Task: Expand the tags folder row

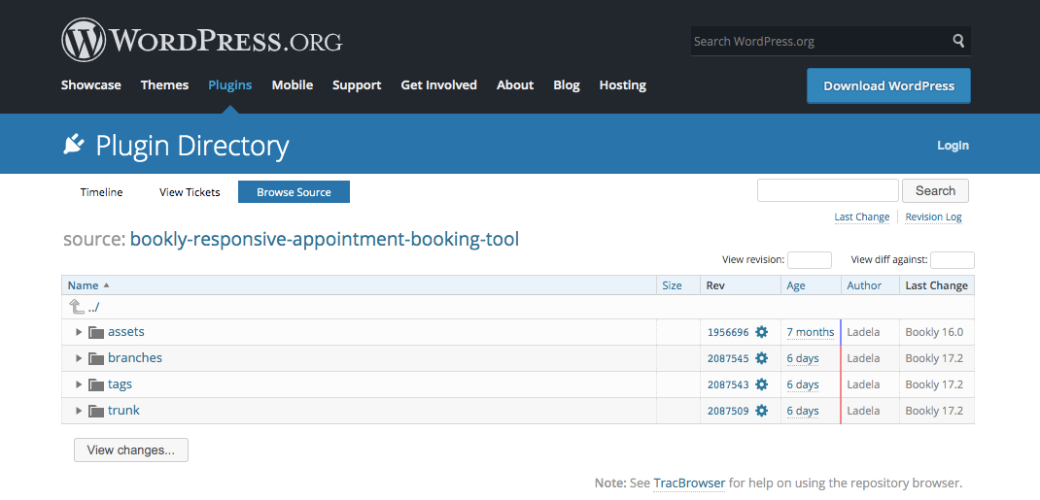Action: 79,384
